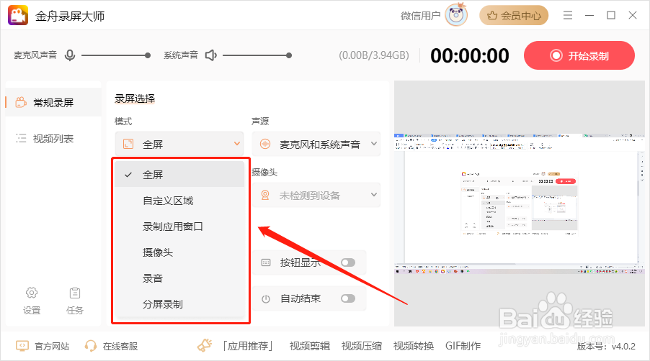Click the megaphone icon by 应用推荐
The width and height of the screenshot is (650, 361).
[x=205, y=345]
